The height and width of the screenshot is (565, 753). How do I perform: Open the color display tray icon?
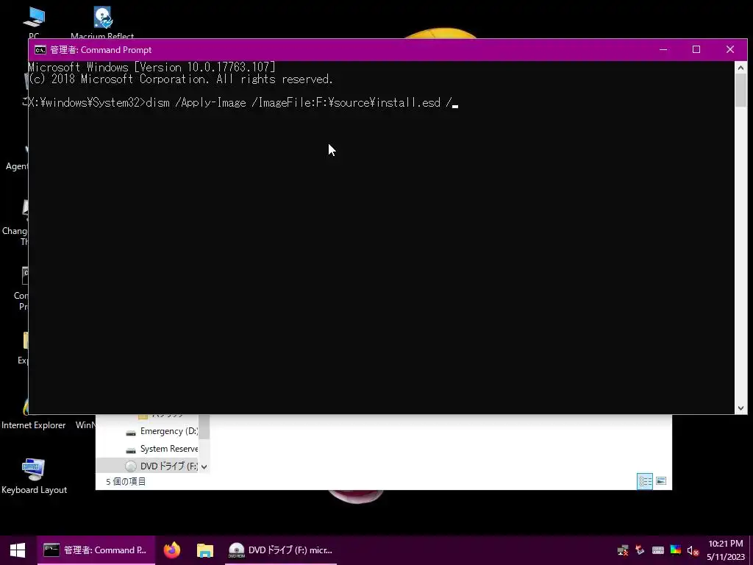[676, 550]
